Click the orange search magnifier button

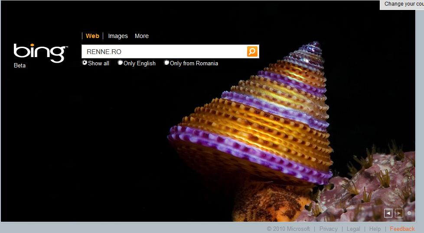[x=252, y=51]
